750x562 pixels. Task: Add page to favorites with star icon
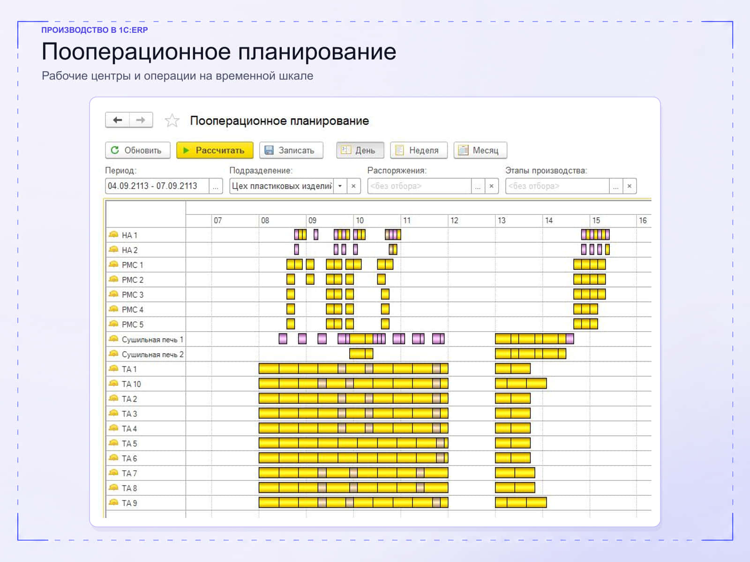[x=172, y=121]
